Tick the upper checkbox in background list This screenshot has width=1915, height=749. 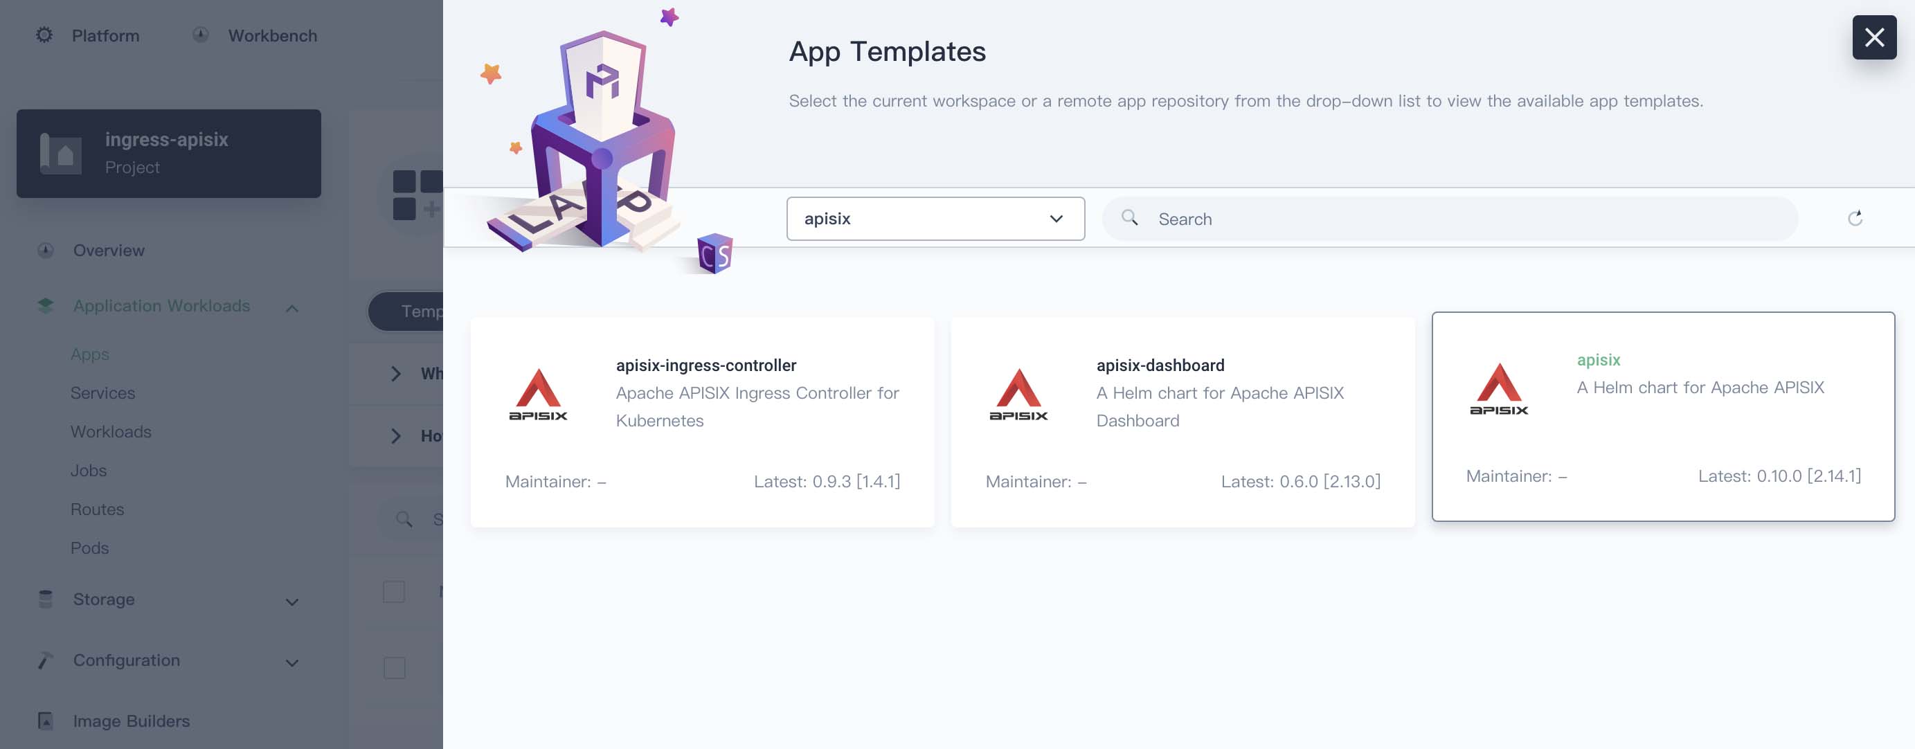[394, 593]
